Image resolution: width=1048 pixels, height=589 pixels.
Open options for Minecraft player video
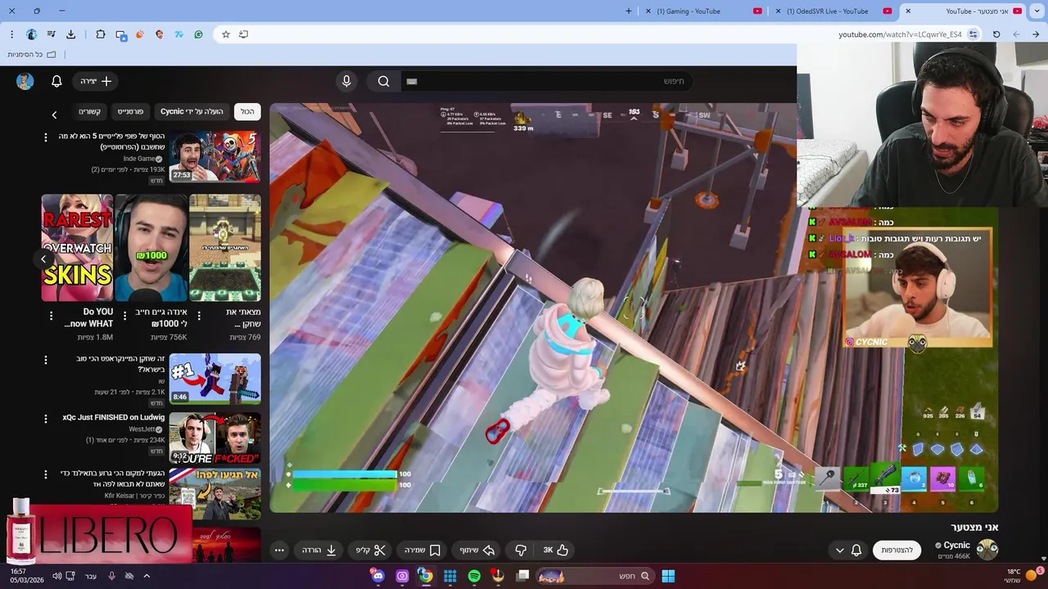coord(46,360)
